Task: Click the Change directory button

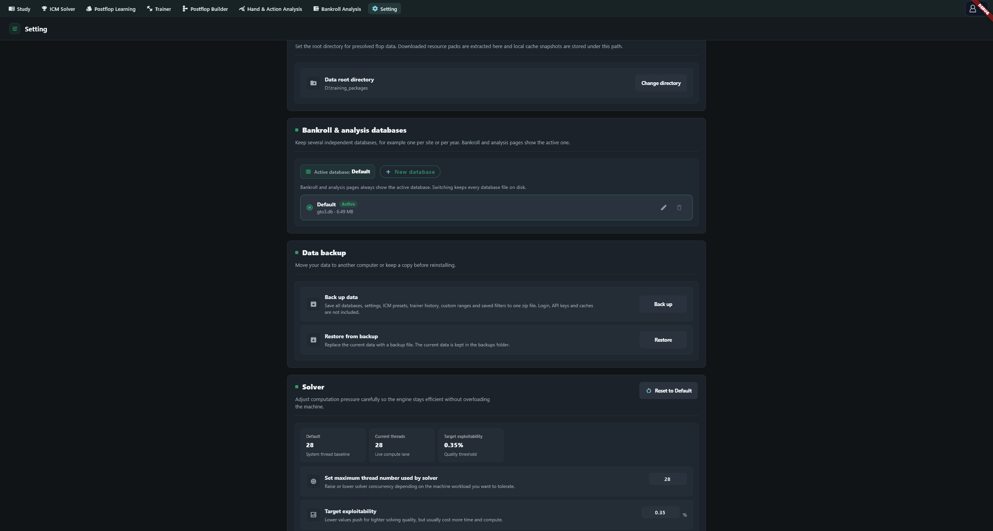Action: (x=661, y=83)
